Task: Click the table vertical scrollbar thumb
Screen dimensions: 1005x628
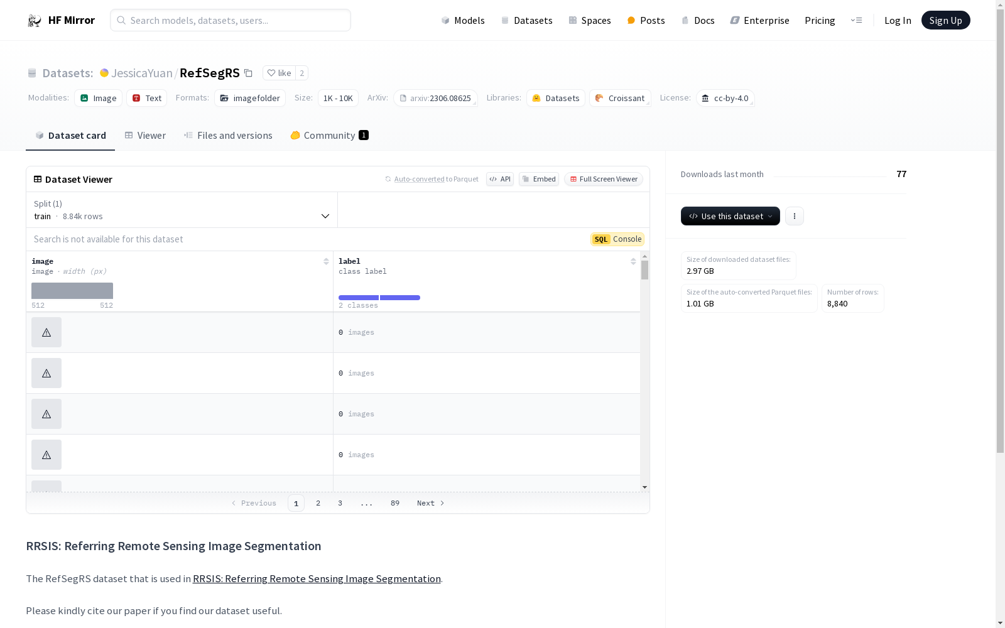Action: point(644,270)
